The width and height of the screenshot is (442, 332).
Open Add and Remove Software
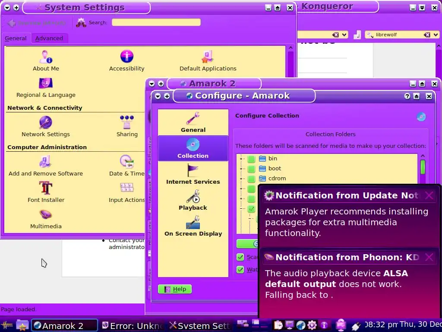46,166
